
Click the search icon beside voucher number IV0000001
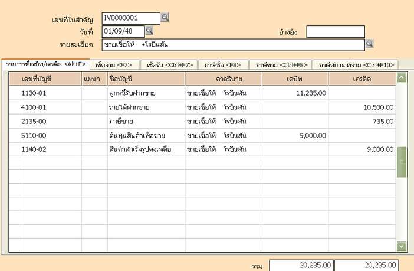point(165,18)
